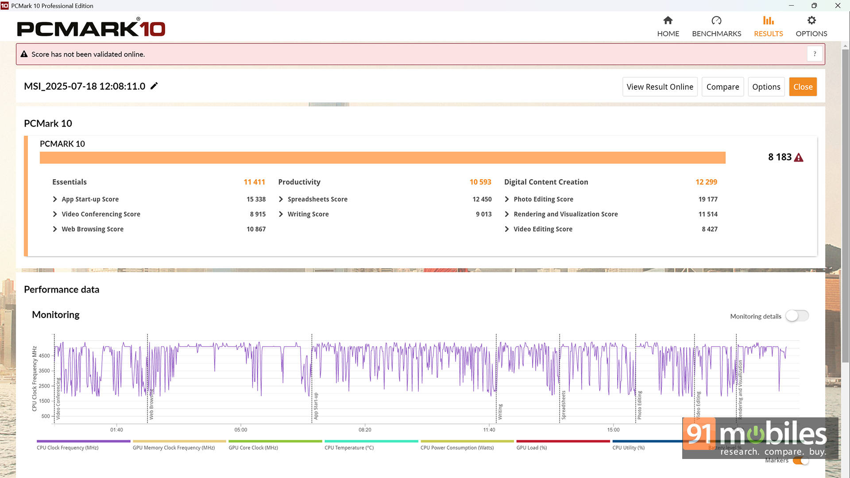850x478 pixels.
Task: Expand Photo Editing Score details
Action: 507,199
